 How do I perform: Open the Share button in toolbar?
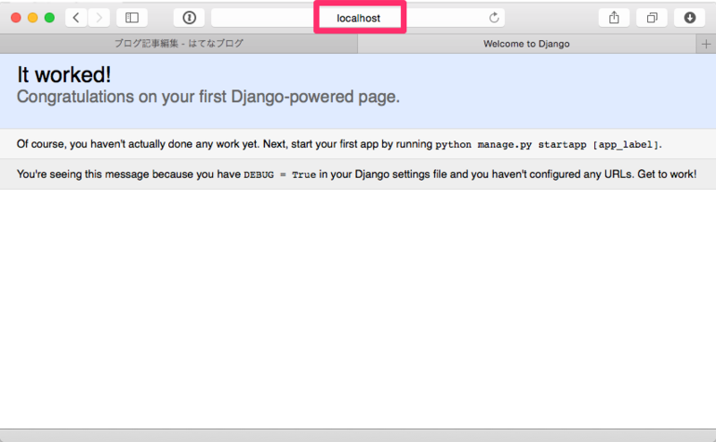pos(614,18)
